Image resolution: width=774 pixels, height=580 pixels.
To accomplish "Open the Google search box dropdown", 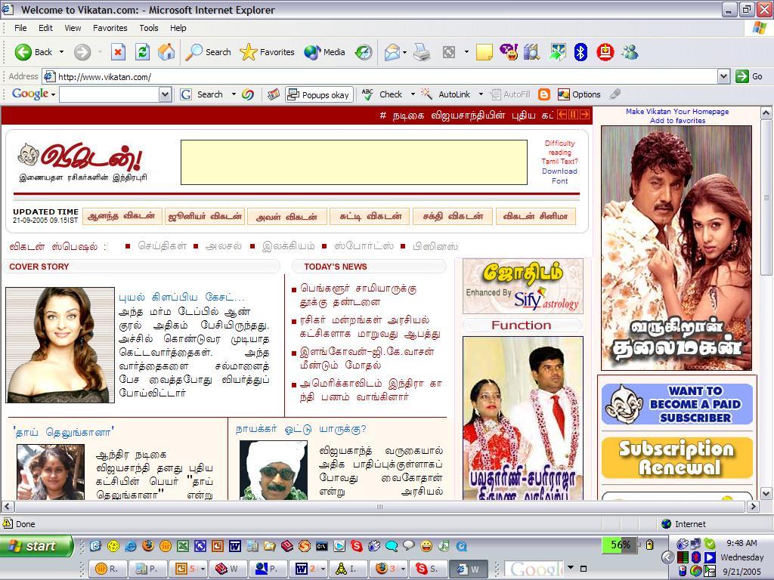I will [x=165, y=94].
